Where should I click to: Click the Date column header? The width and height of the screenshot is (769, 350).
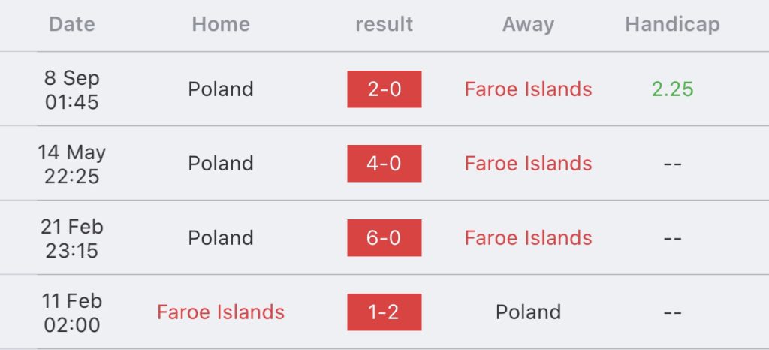click(x=72, y=24)
